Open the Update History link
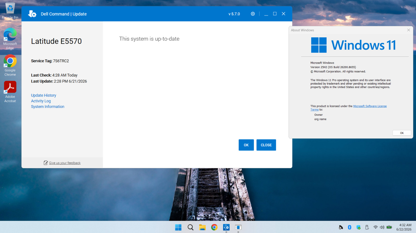 click(43, 95)
